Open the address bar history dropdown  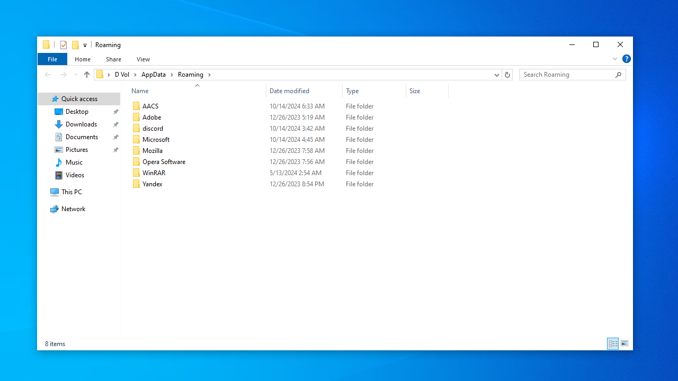point(496,75)
